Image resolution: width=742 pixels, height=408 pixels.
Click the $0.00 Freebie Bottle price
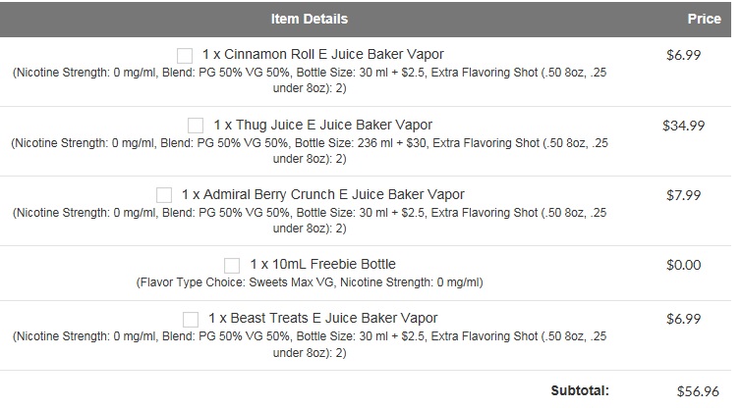click(683, 264)
